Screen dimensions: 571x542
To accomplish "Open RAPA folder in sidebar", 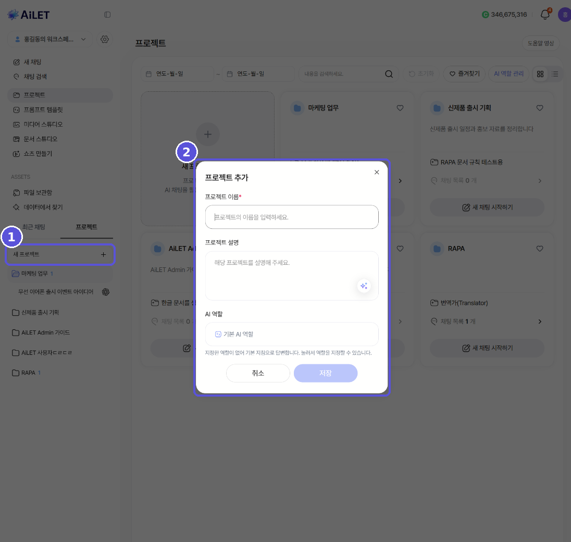I will pos(60,373).
